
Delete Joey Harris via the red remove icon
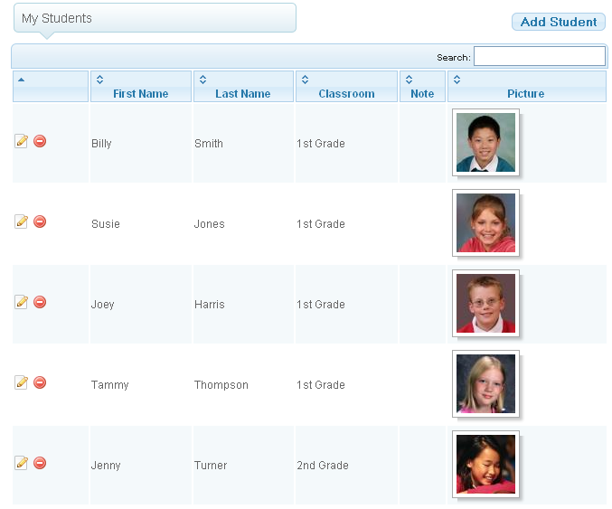(x=40, y=302)
